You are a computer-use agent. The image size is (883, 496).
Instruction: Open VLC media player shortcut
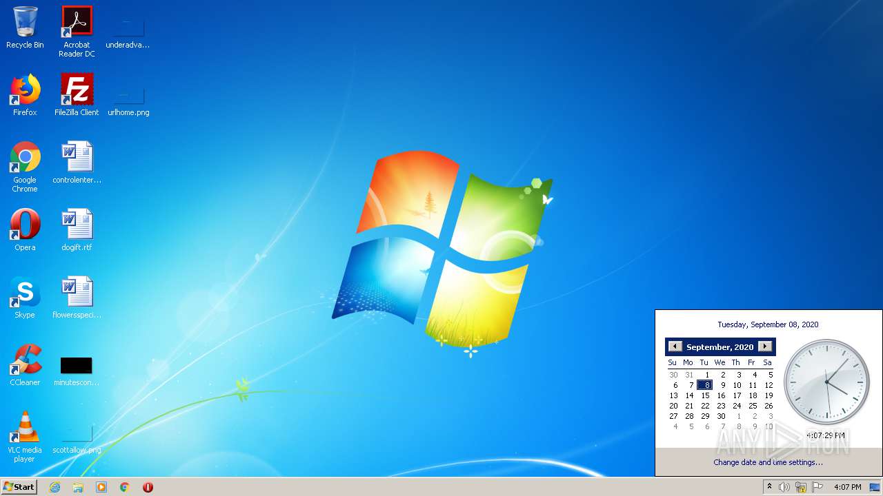tap(25, 437)
